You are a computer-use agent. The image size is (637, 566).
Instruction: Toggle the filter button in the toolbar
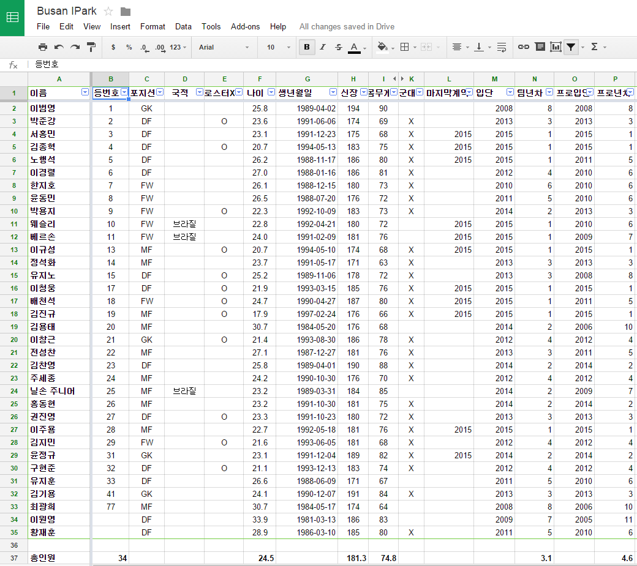[x=571, y=47]
